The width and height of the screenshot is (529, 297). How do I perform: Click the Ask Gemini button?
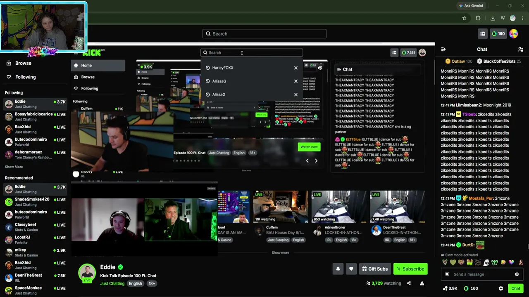tap(471, 6)
